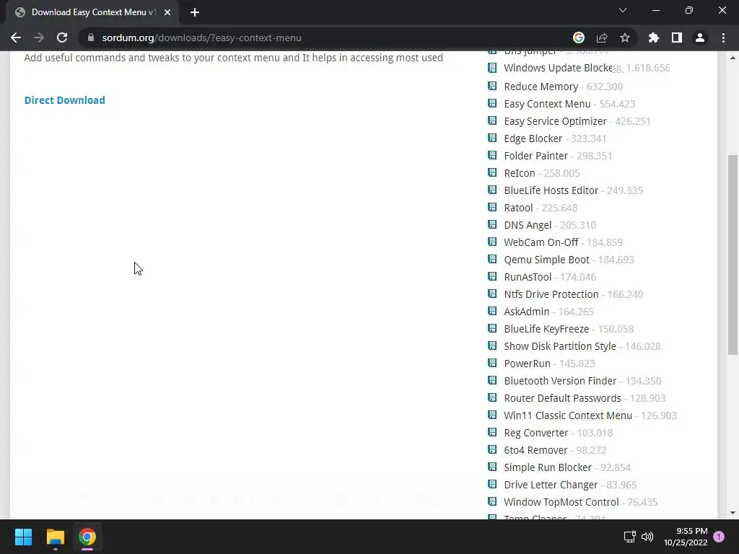Toggle the browser side panel
This screenshot has height=554, width=739.
[677, 38]
